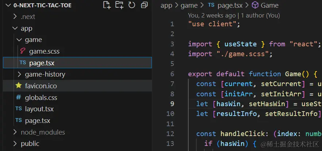The width and height of the screenshot is (322, 151).
Task: Open game.scss in the file tree
Action: [44, 51]
